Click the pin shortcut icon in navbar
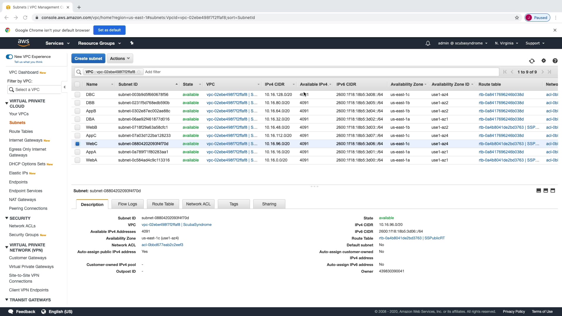 coord(132,43)
